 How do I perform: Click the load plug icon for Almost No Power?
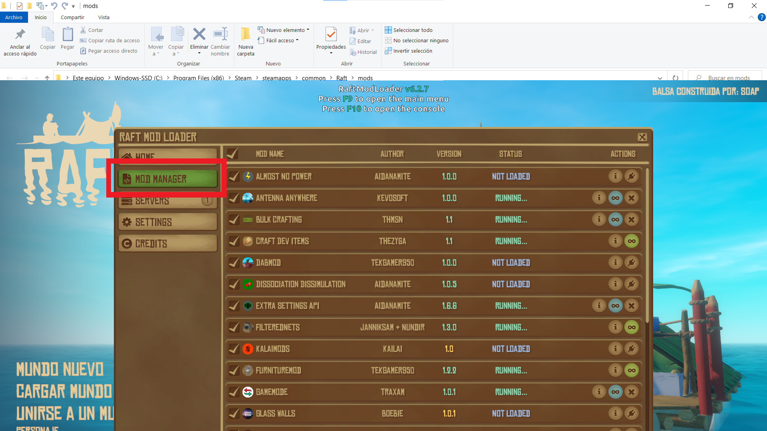point(631,176)
